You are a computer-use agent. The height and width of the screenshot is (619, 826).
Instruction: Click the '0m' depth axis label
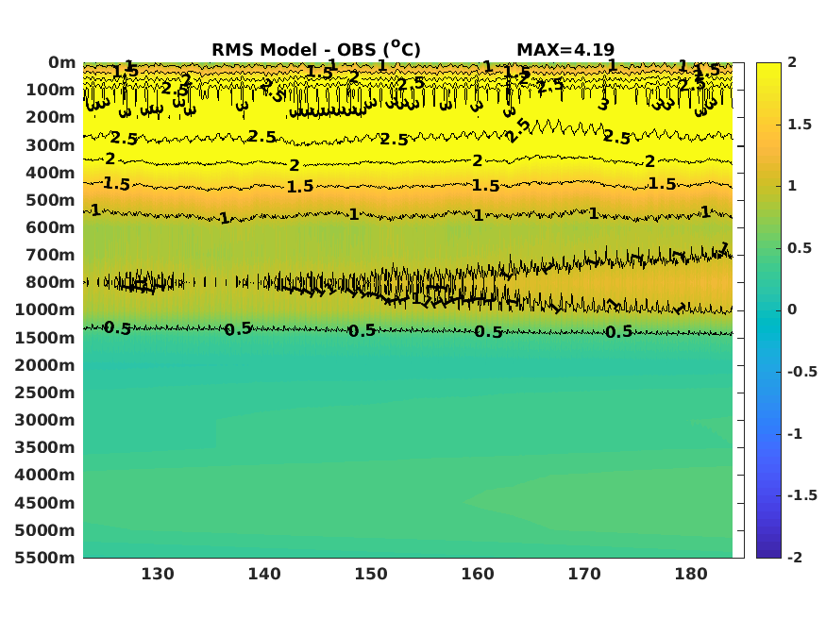click(61, 62)
